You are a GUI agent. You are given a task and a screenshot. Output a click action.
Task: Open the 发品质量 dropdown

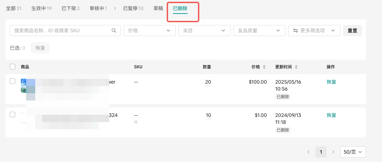pos(259,31)
